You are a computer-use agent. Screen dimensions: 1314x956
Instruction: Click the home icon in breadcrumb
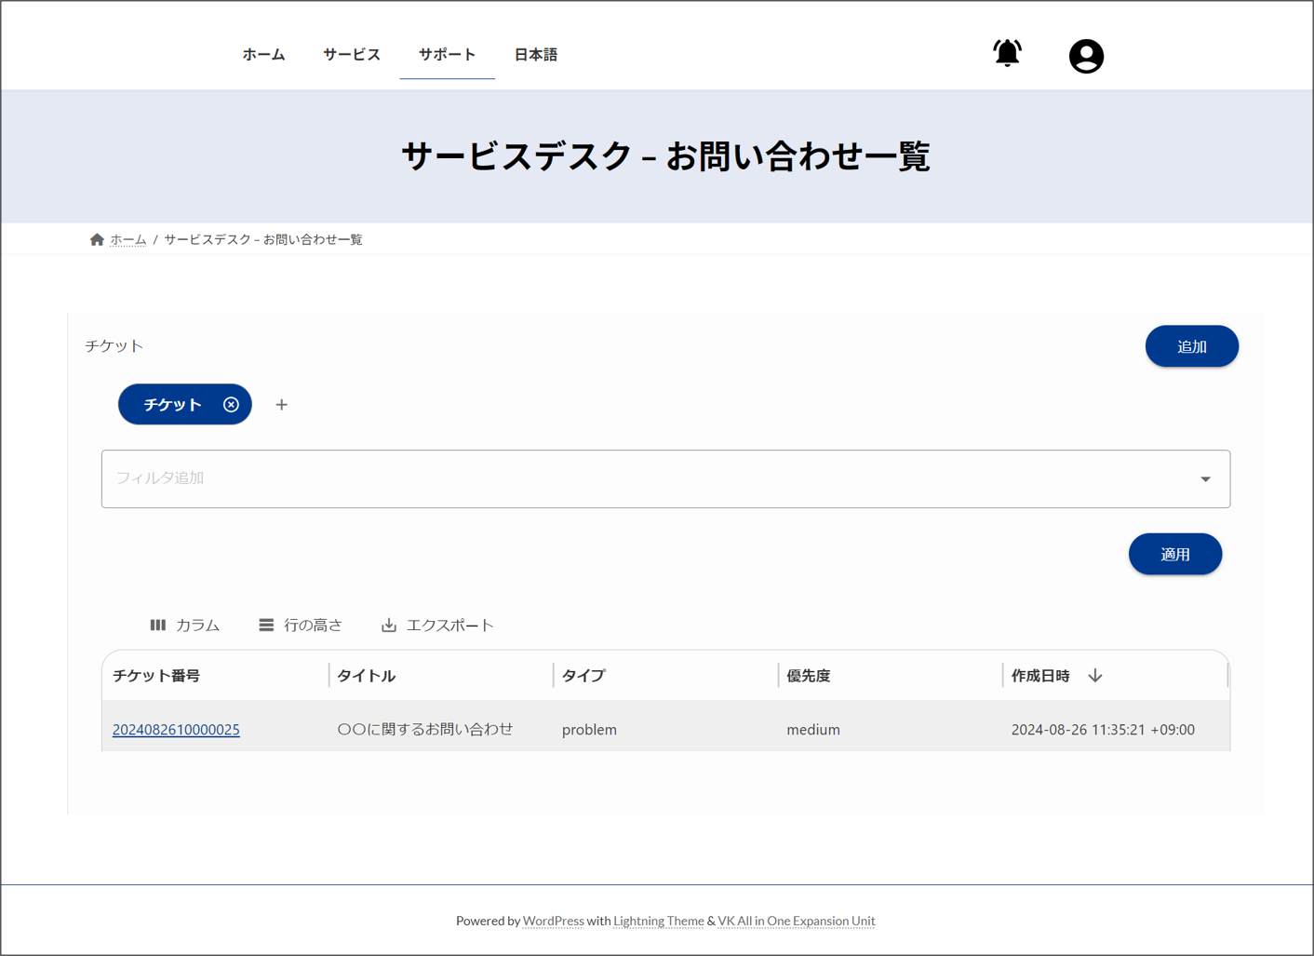97,240
